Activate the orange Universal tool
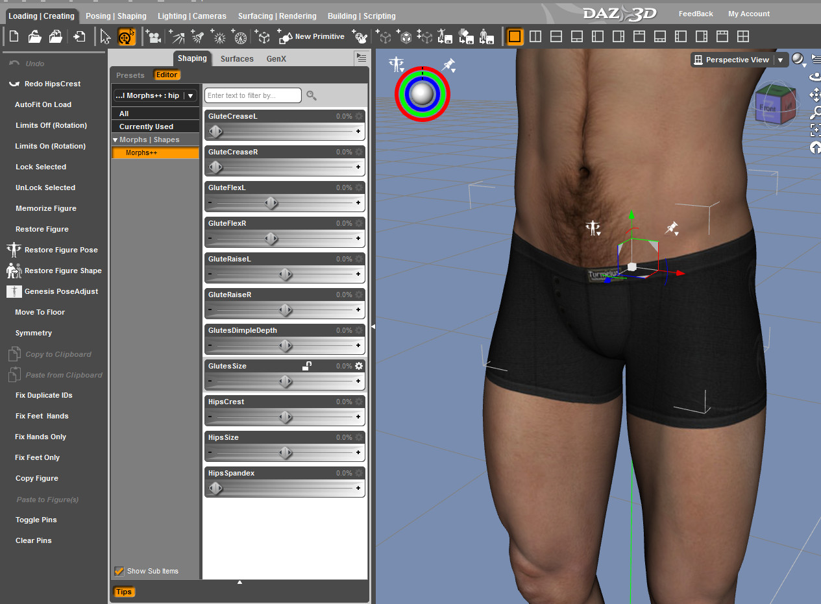The height and width of the screenshot is (604, 821). (x=127, y=36)
